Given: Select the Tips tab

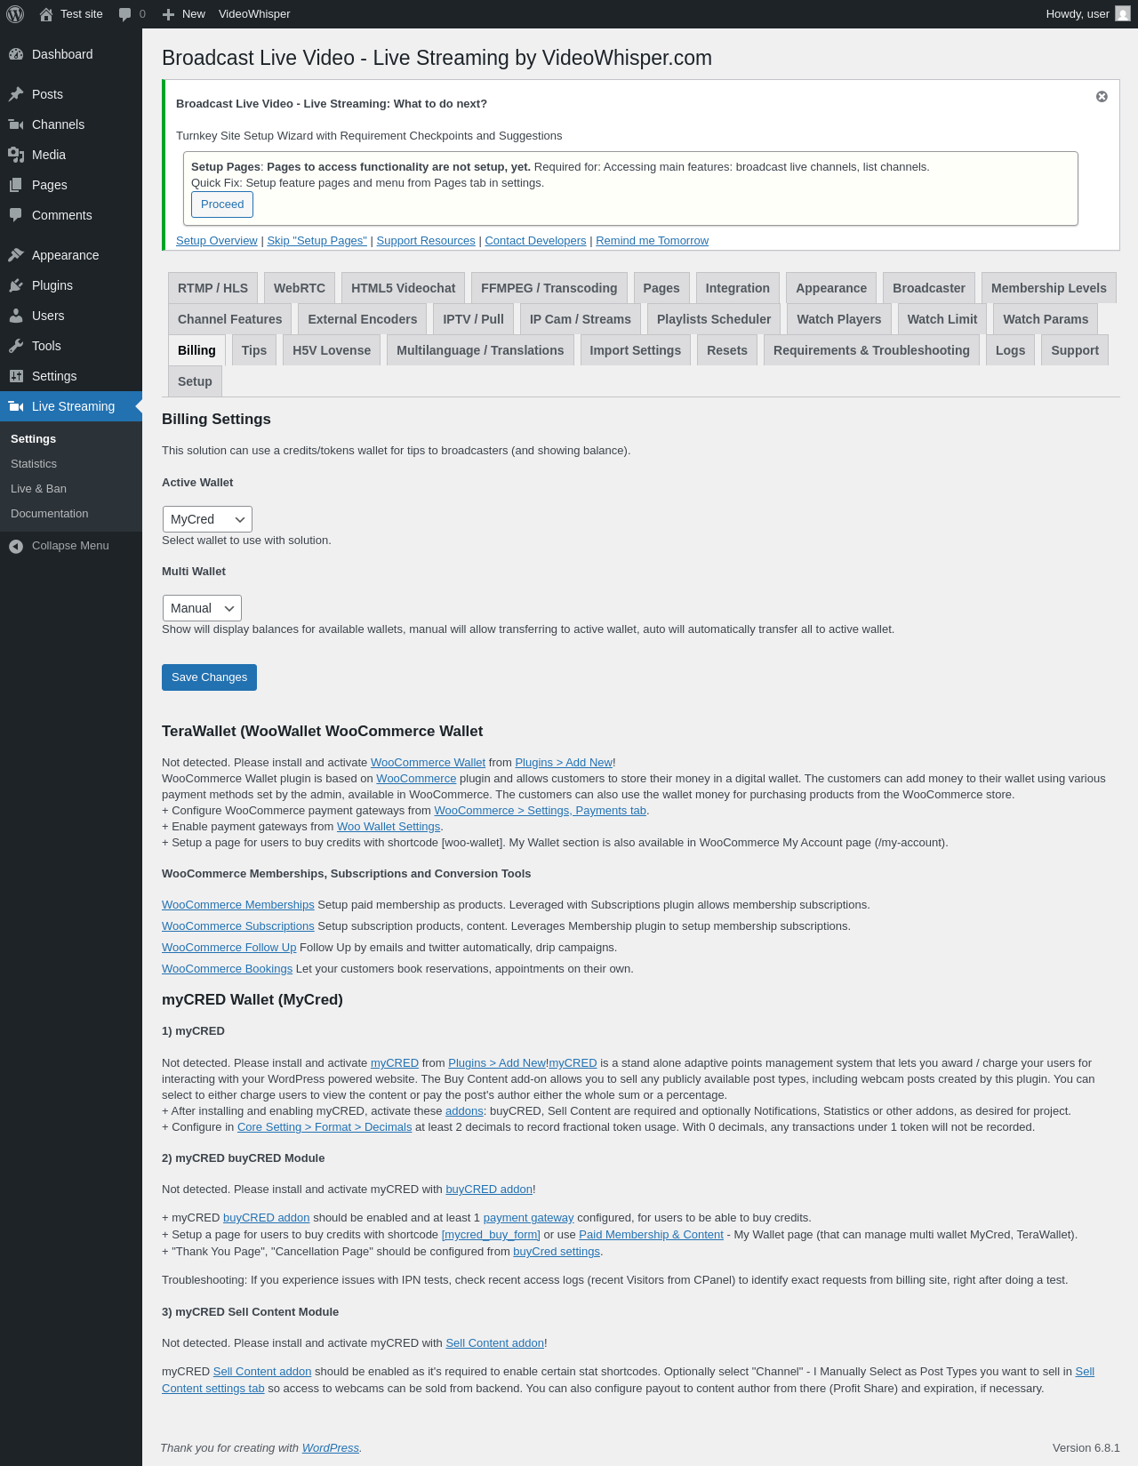Looking at the screenshot, I should [254, 350].
